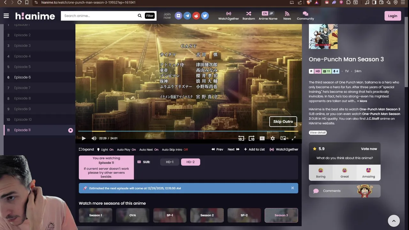Mute the video volume
The image size is (409, 230).
click(x=94, y=138)
